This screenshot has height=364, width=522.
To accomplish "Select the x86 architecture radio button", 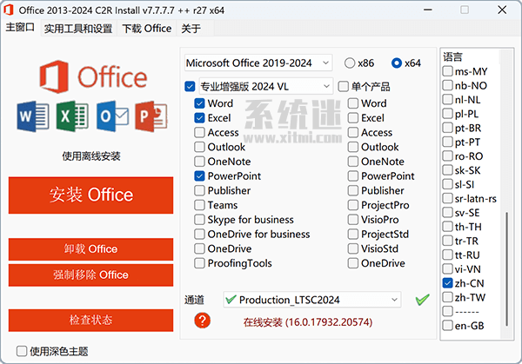I will (350, 63).
